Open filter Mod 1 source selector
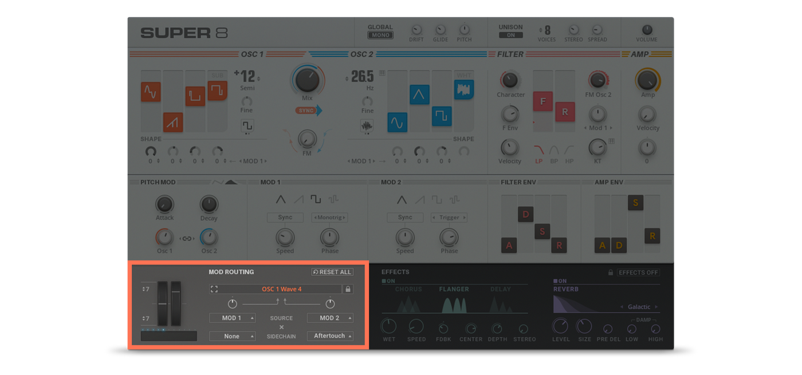The width and height of the screenshot is (802, 375). [x=598, y=128]
